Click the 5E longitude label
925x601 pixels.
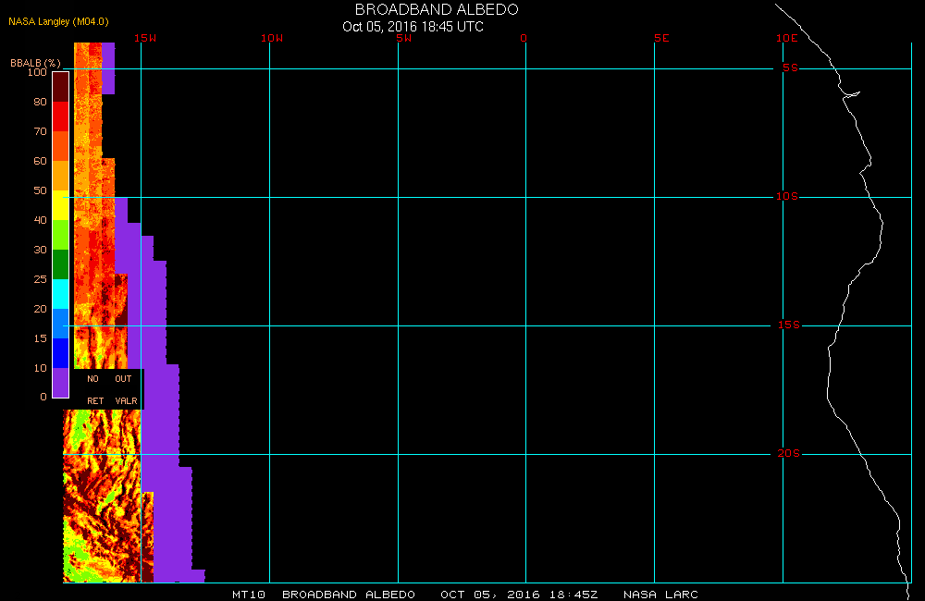click(x=661, y=38)
